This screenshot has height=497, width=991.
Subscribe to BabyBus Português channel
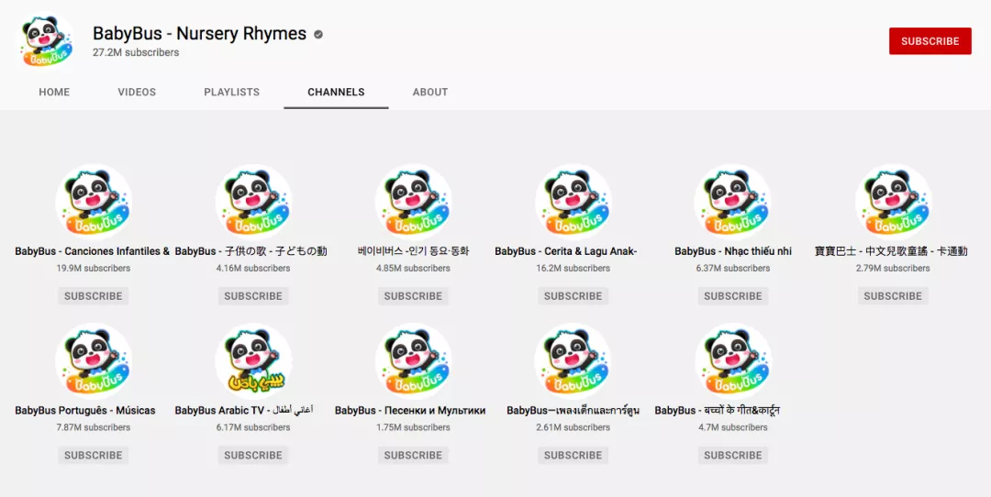point(94,455)
